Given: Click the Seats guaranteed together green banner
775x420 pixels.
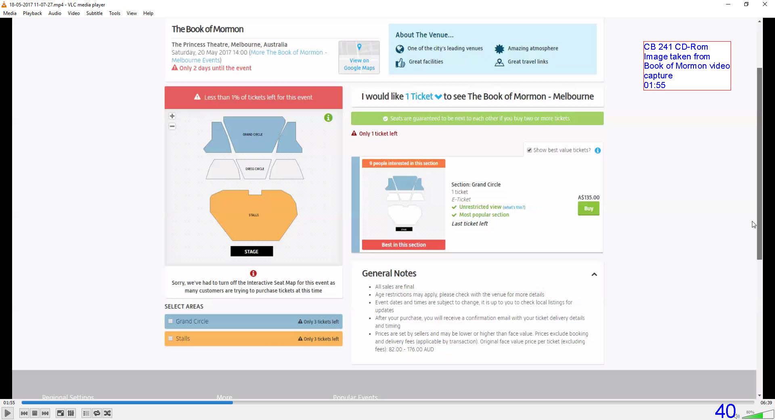Looking at the screenshot, I should [x=477, y=118].
